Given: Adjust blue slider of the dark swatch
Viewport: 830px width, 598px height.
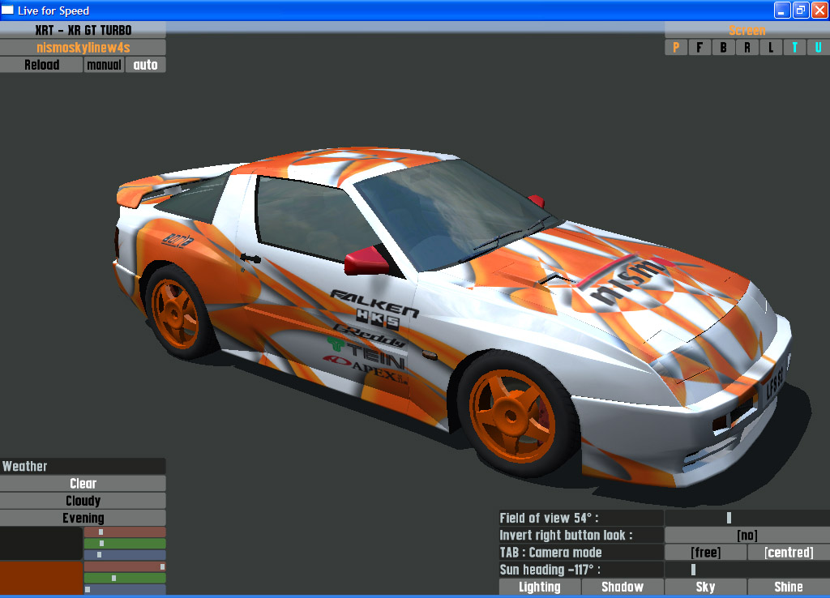Looking at the screenshot, I should (x=125, y=554).
